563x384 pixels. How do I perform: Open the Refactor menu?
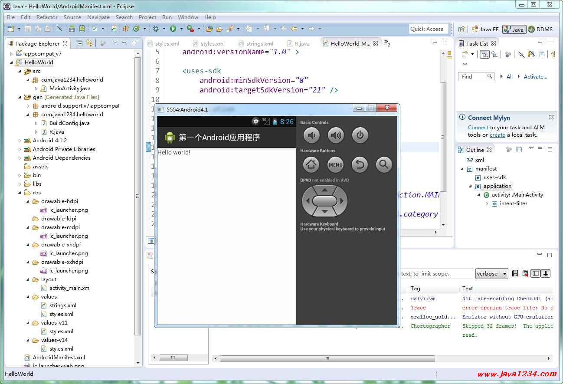pyautogui.click(x=47, y=17)
